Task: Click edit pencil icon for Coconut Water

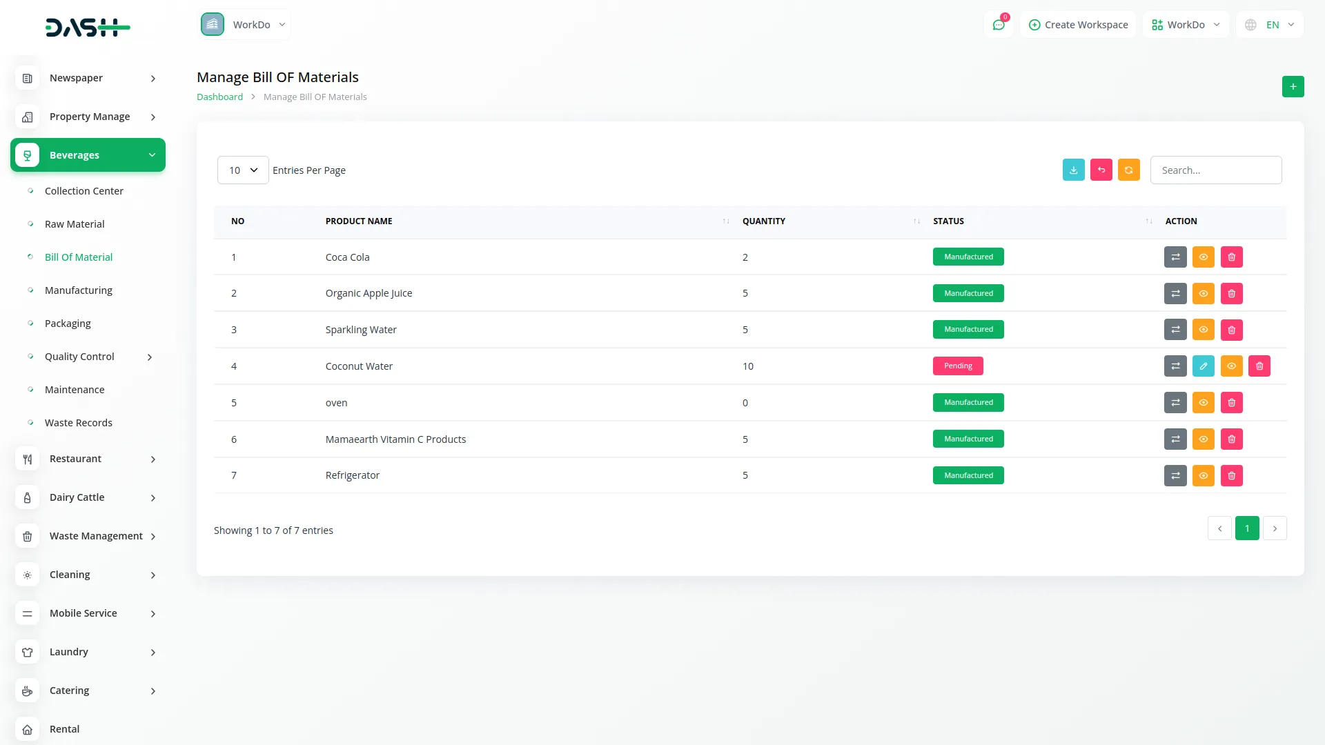Action: (1203, 366)
